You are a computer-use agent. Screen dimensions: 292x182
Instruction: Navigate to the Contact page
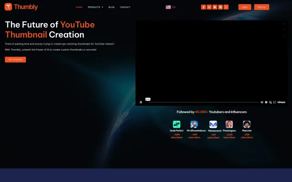click(x=125, y=7)
